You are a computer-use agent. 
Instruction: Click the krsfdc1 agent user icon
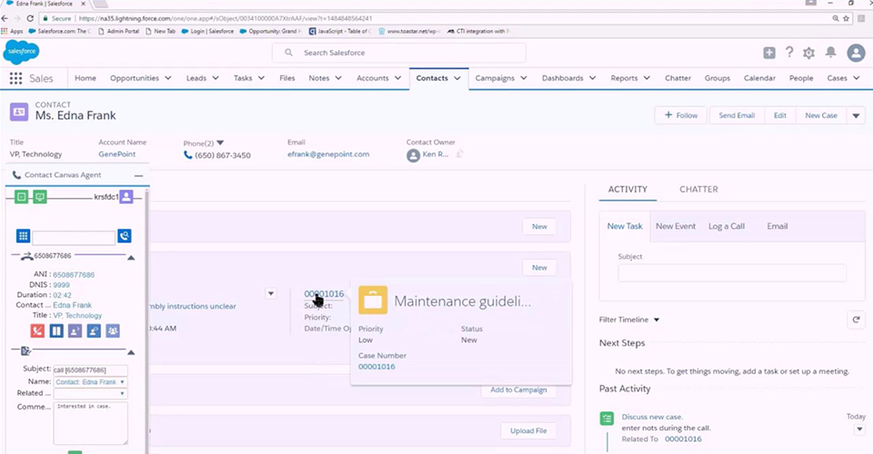126,196
